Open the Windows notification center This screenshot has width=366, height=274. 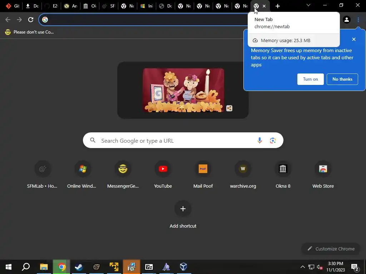[355, 267]
